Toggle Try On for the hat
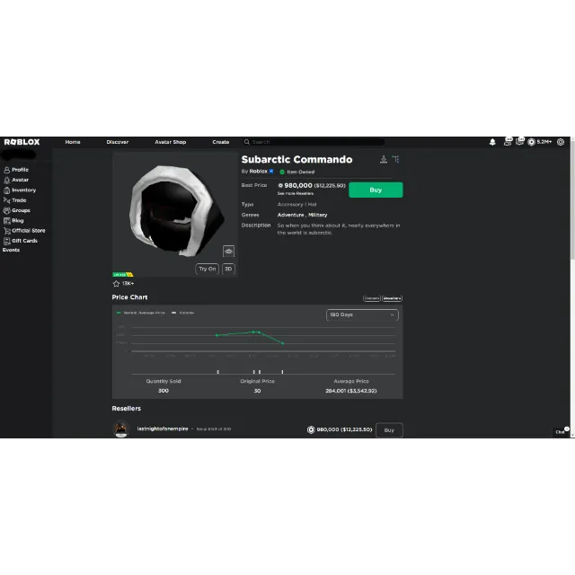The width and height of the screenshot is (575, 575). [208, 269]
